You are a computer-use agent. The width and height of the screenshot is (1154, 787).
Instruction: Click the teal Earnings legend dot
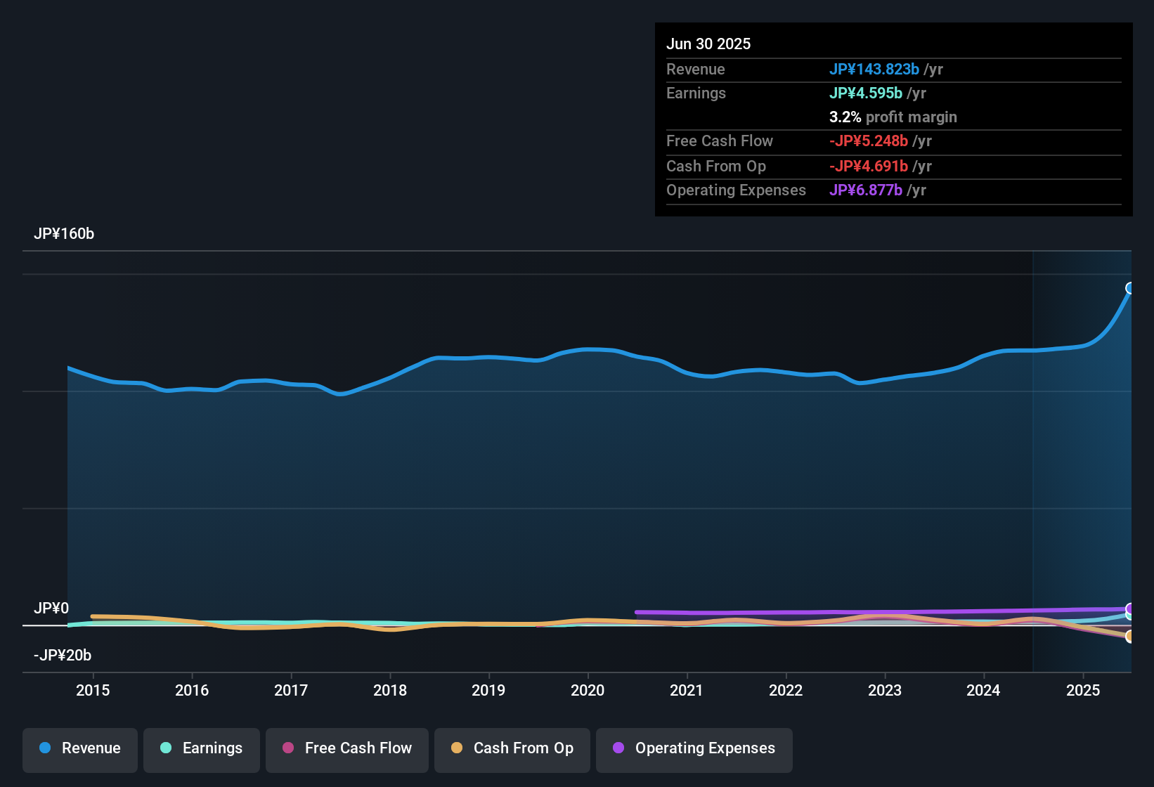(x=166, y=748)
